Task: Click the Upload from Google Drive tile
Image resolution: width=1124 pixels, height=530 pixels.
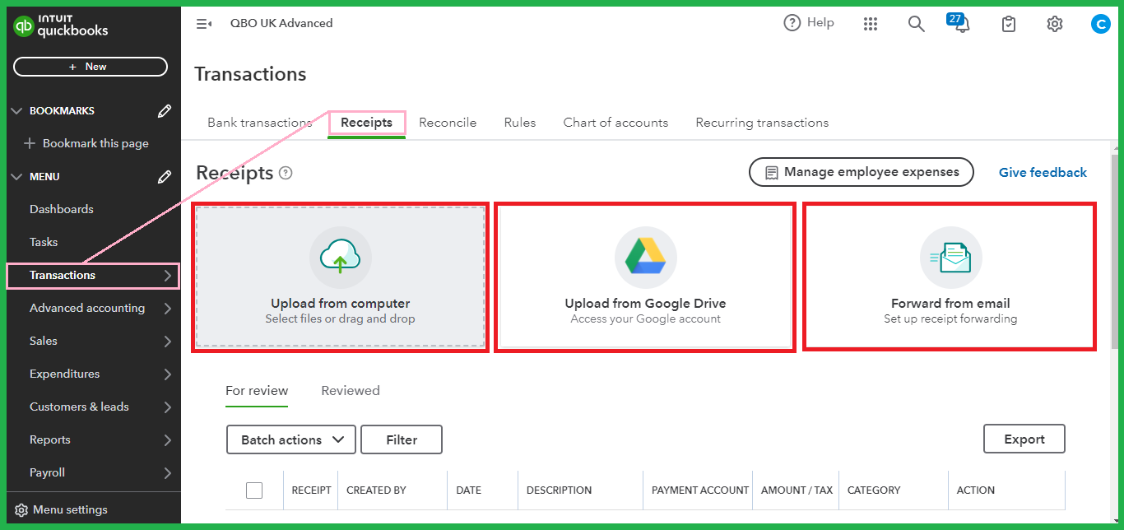Action: pyautogui.click(x=645, y=278)
